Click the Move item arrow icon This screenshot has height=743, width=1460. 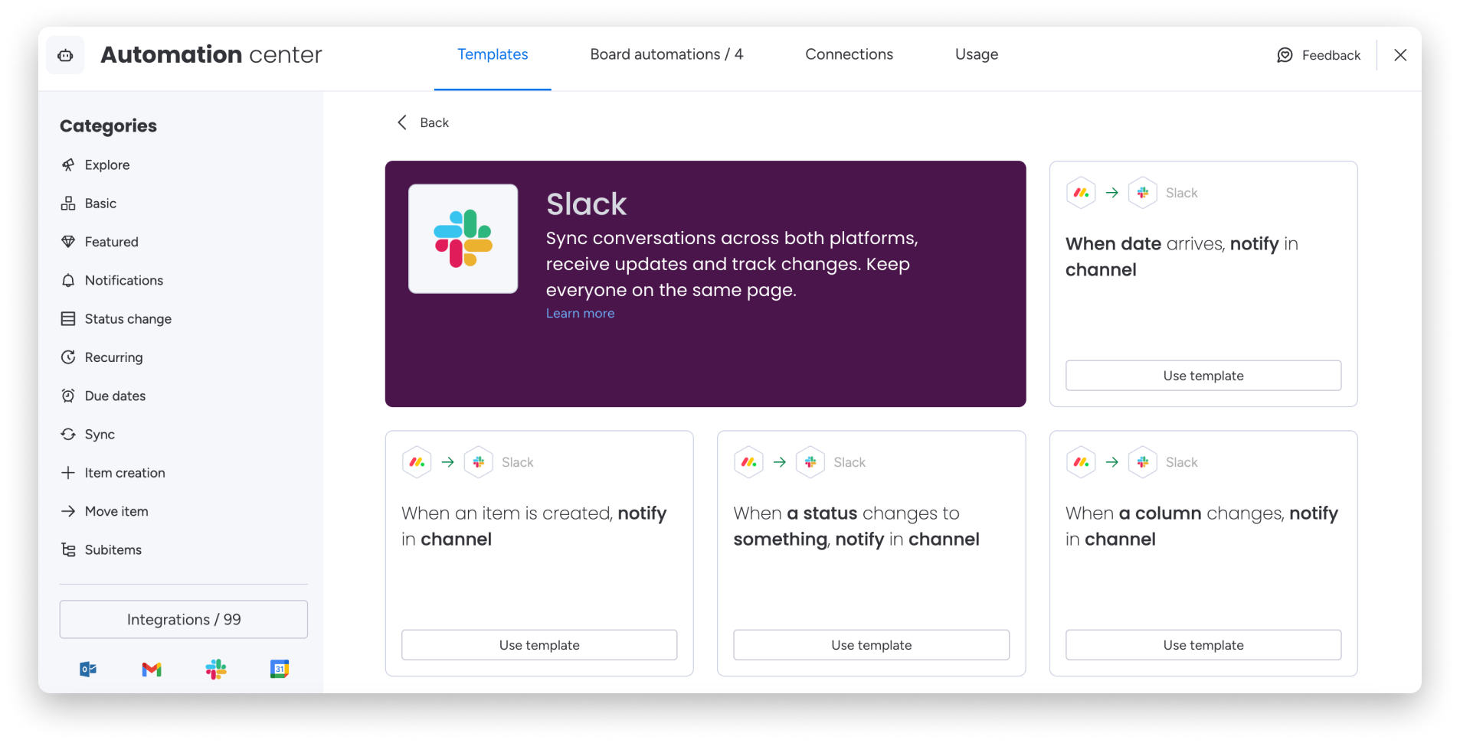[x=68, y=511]
